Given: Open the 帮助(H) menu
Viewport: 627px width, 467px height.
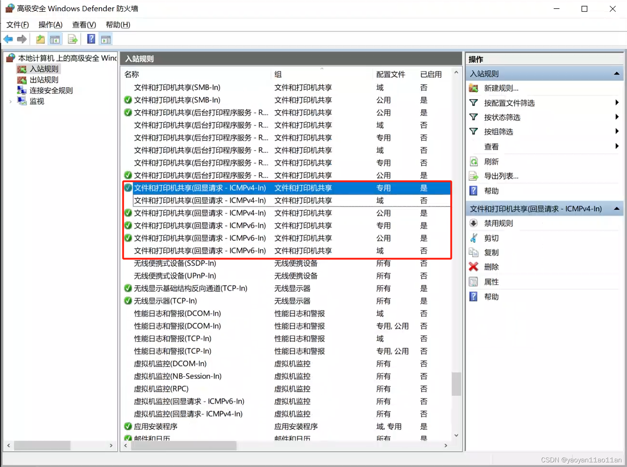Looking at the screenshot, I should pyautogui.click(x=118, y=25).
